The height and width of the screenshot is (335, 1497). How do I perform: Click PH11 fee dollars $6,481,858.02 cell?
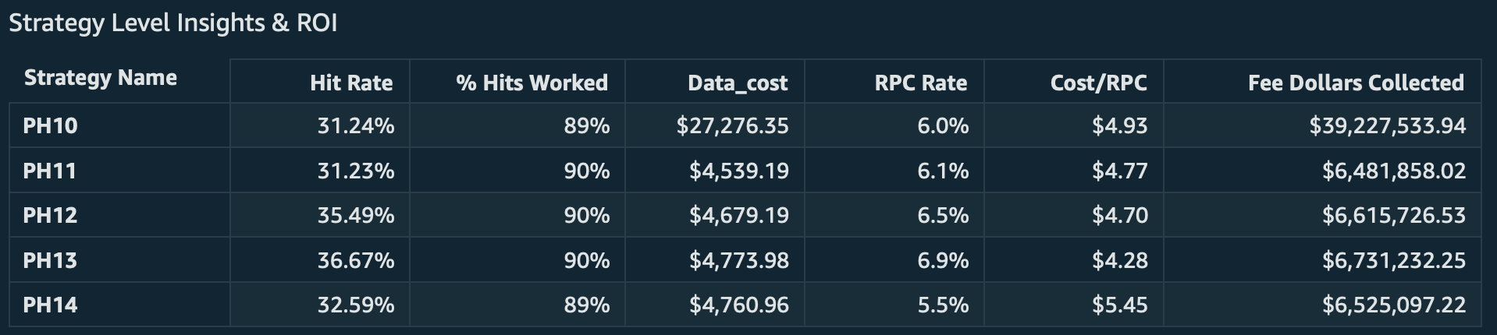[x=1393, y=171]
